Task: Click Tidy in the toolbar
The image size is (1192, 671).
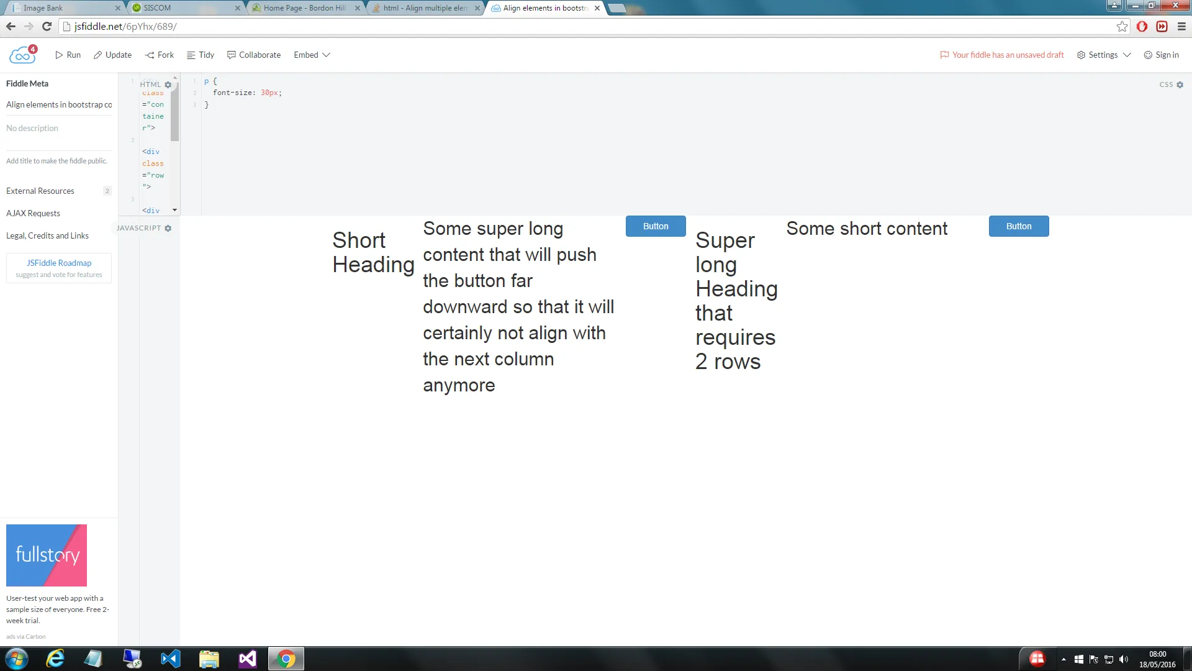Action: pos(201,55)
